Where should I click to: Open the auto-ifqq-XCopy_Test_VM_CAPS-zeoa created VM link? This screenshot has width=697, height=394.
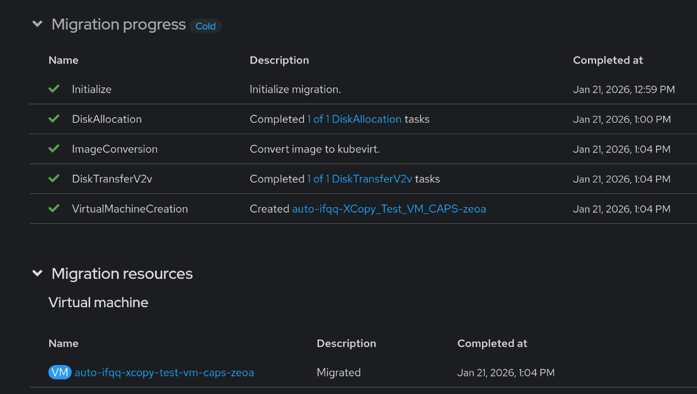point(389,209)
